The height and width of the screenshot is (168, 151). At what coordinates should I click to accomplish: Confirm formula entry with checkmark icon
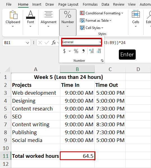(x=47, y=43)
